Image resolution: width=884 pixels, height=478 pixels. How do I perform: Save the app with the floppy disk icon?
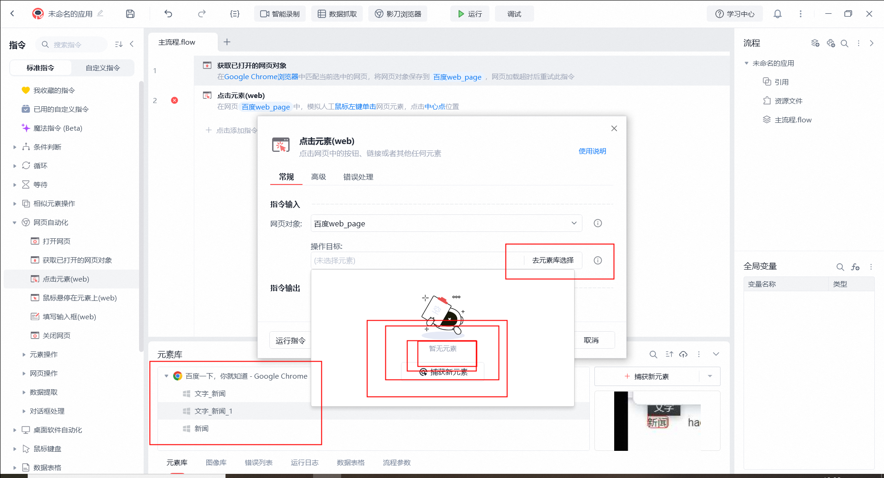[x=130, y=14]
